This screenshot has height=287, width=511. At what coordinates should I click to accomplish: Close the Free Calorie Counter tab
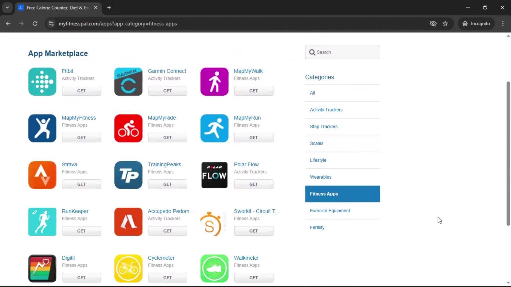tap(96, 7)
